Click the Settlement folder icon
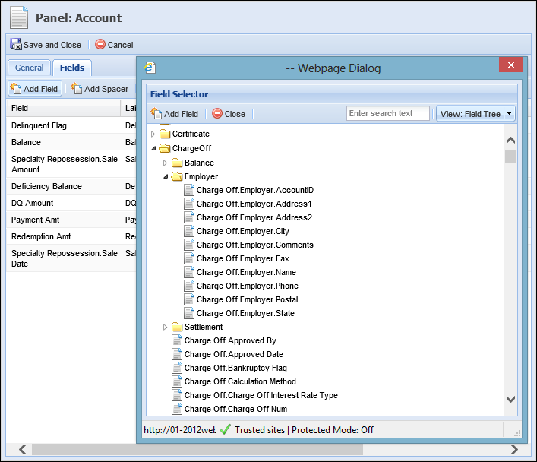Viewport: 537px width, 462px height. pyautogui.click(x=177, y=327)
